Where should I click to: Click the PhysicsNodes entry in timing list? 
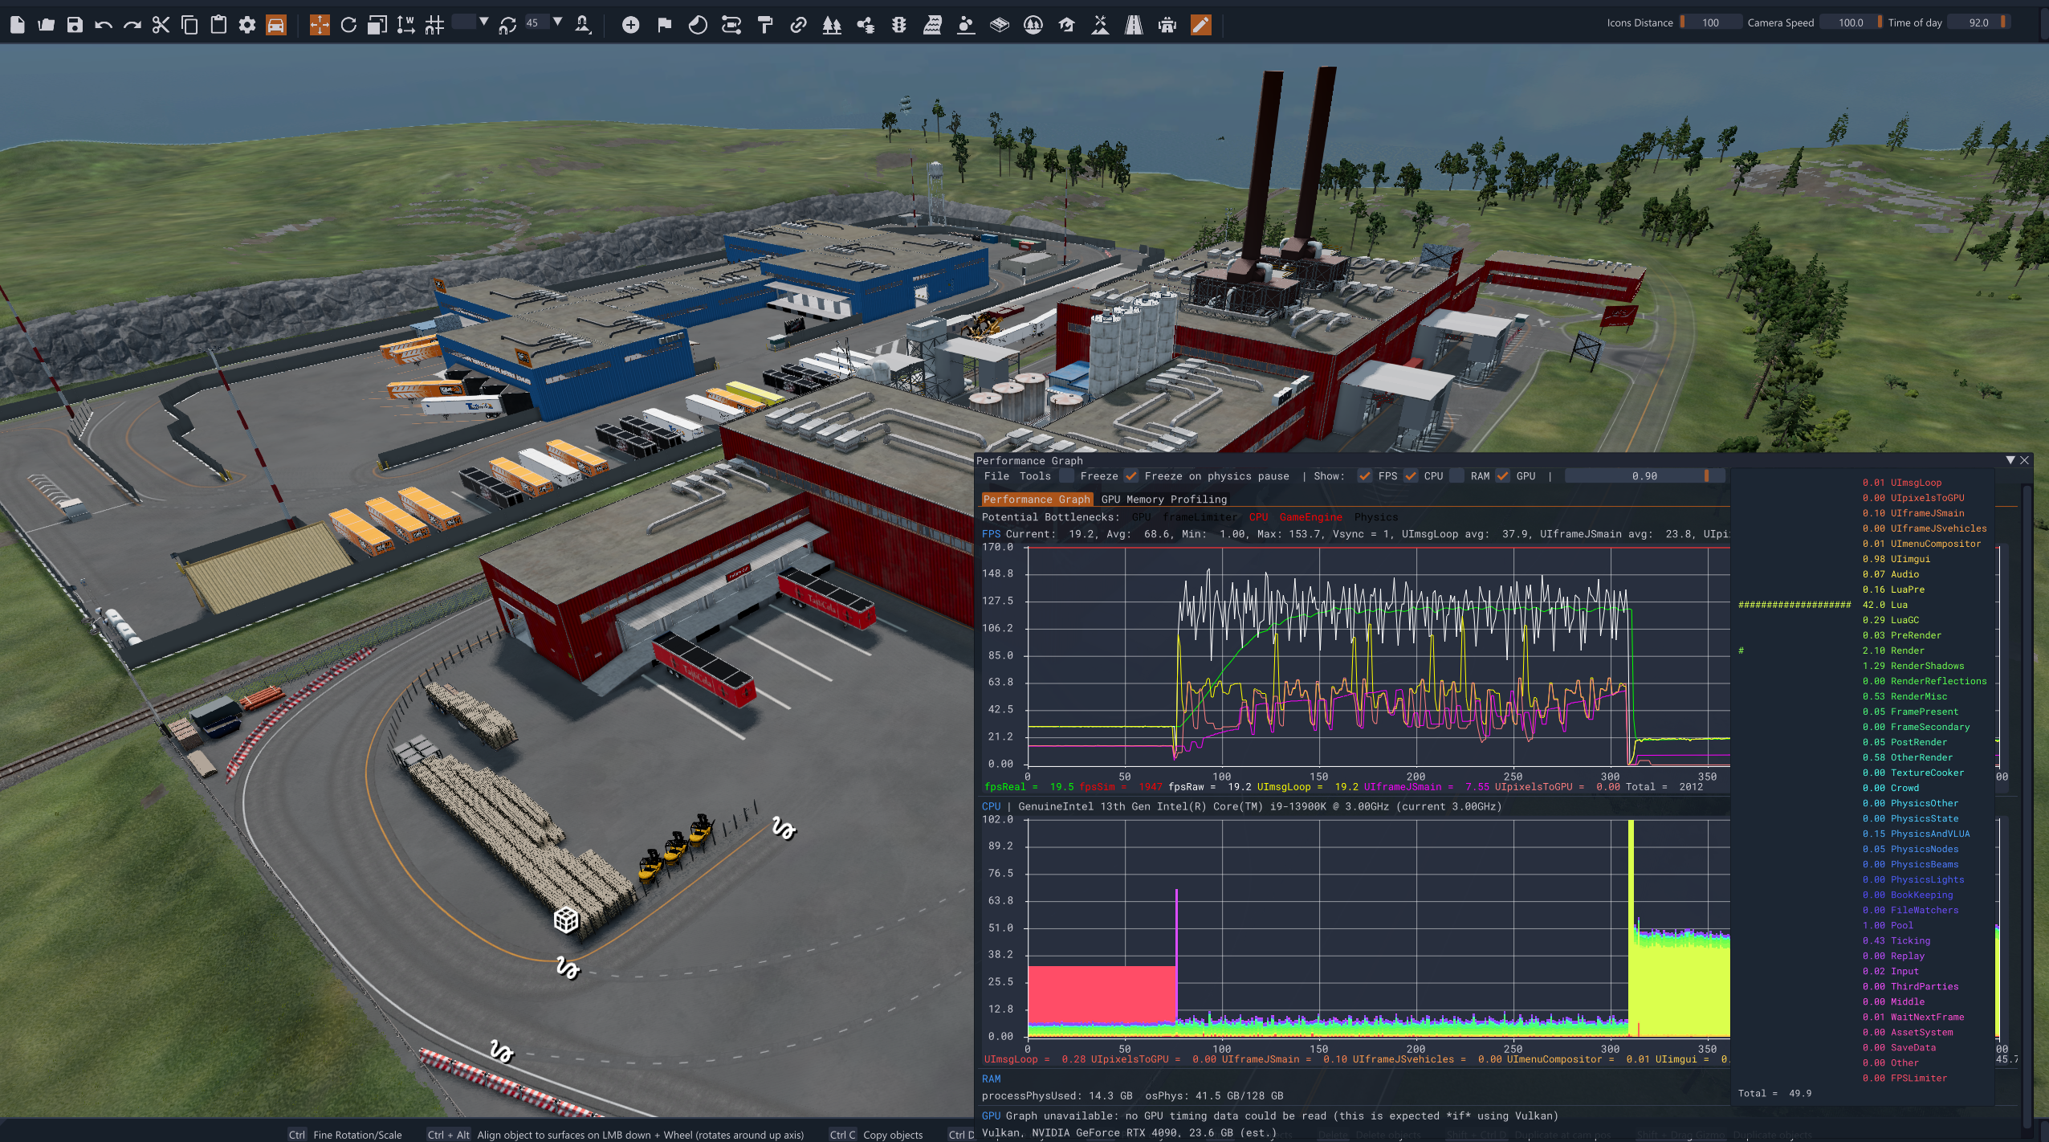(x=1911, y=849)
